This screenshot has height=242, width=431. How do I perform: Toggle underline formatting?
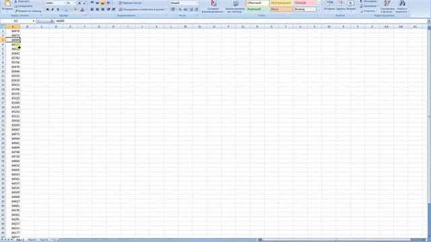[58, 9]
